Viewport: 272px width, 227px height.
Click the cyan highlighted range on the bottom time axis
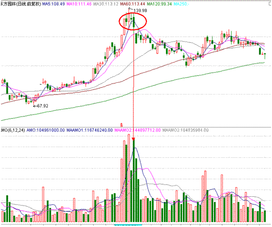(x=128, y=225)
